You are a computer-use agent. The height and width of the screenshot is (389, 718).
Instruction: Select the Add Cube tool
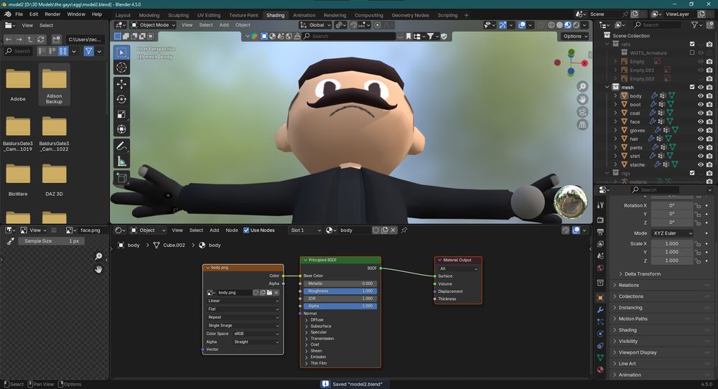click(x=121, y=177)
